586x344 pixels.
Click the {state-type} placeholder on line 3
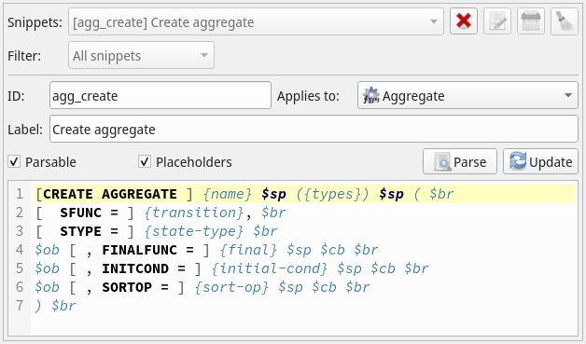coord(194,231)
